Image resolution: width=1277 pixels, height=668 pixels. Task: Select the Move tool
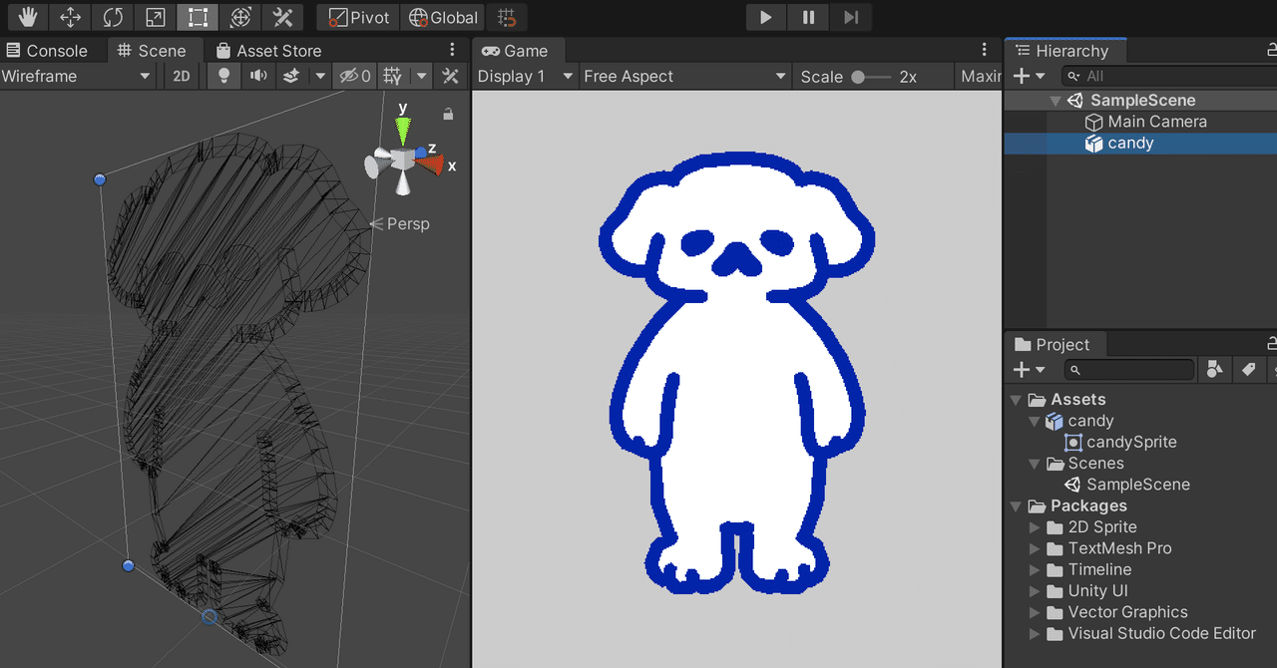(70, 17)
